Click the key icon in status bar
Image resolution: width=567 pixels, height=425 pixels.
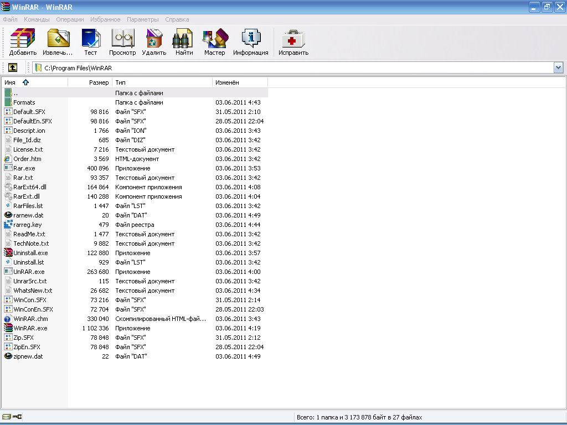[x=18, y=417]
